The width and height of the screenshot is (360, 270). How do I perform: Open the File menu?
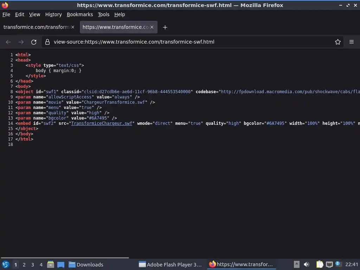[x=6, y=14]
